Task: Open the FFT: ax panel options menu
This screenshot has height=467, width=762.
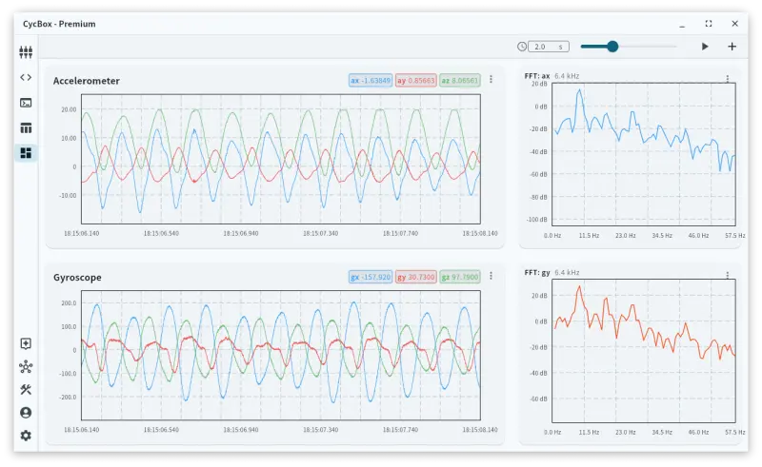Action: click(727, 79)
